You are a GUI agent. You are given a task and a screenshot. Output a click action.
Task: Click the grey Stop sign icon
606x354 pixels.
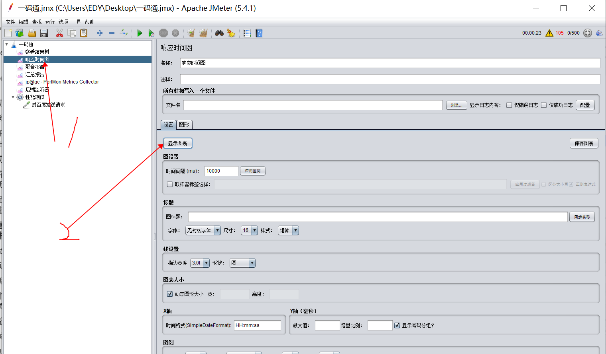pyautogui.click(x=163, y=33)
